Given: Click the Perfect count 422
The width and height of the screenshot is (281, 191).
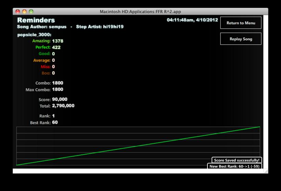Looking at the screenshot, I should [56, 47].
